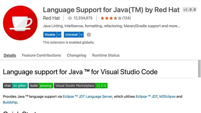201x113 pixels.
Task: Click the build passing badge
Action: (x=41, y=86)
